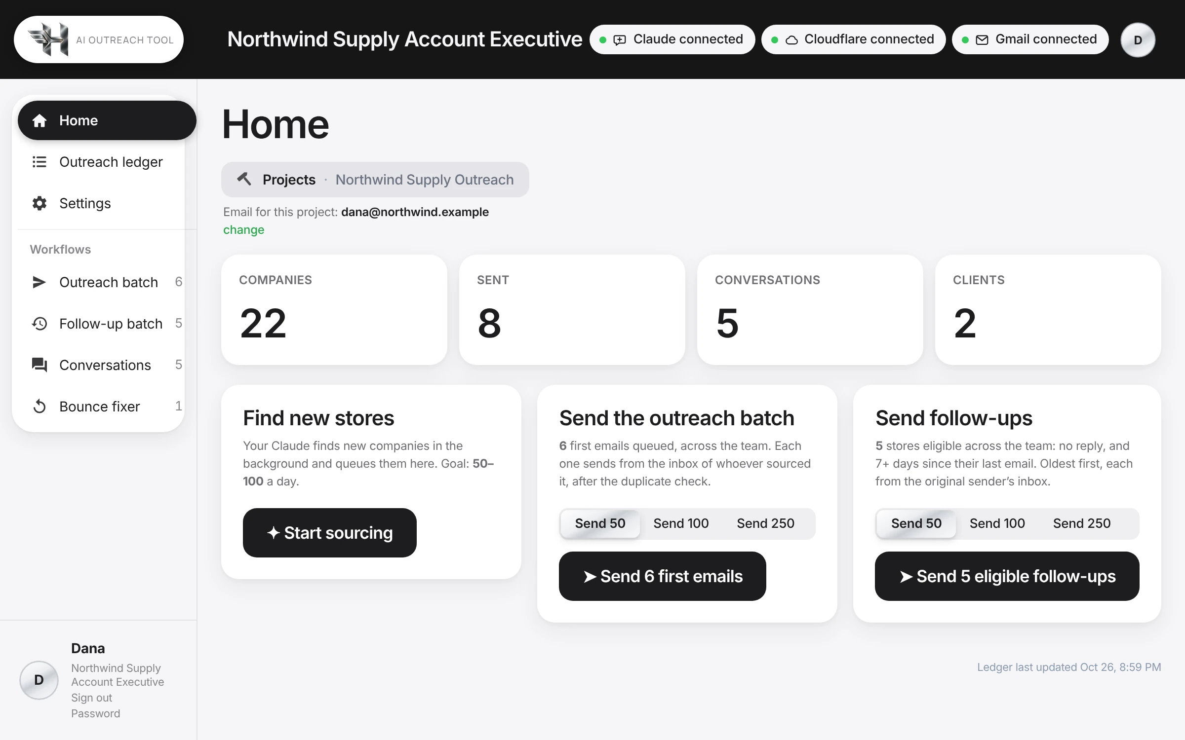The width and height of the screenshot is (1185, 740).
Task: Click Sign out under Dana's profile
Action: tap(91, 698)
